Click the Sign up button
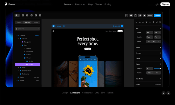 (165, 4)
